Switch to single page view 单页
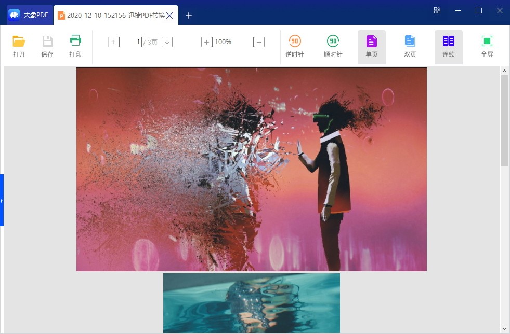Screen dimensions: 510x334 372,47
